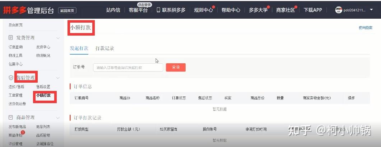
Task: Open 商家社区 in the top bar
Action: 285,10
